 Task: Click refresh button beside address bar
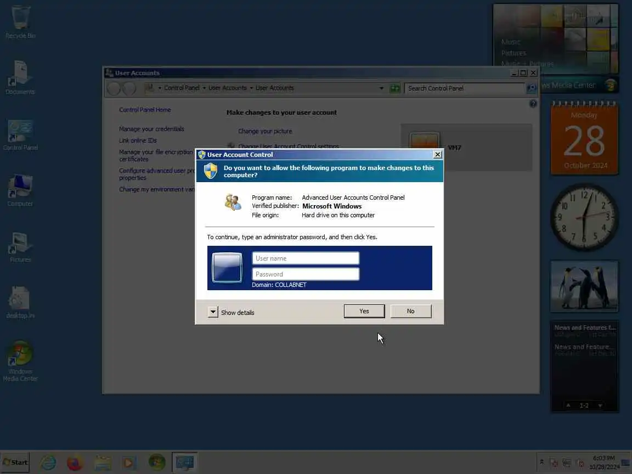click(395, 88)
